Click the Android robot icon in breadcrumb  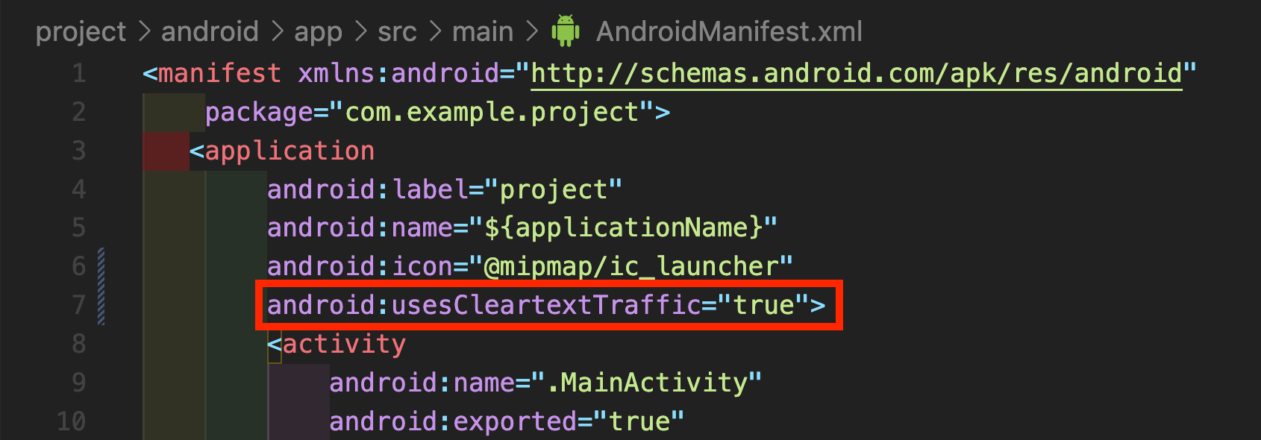click(565, 31)
